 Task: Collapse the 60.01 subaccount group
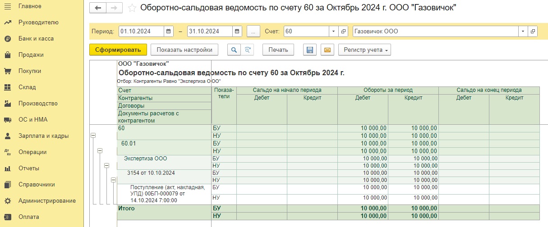point(100,150)
